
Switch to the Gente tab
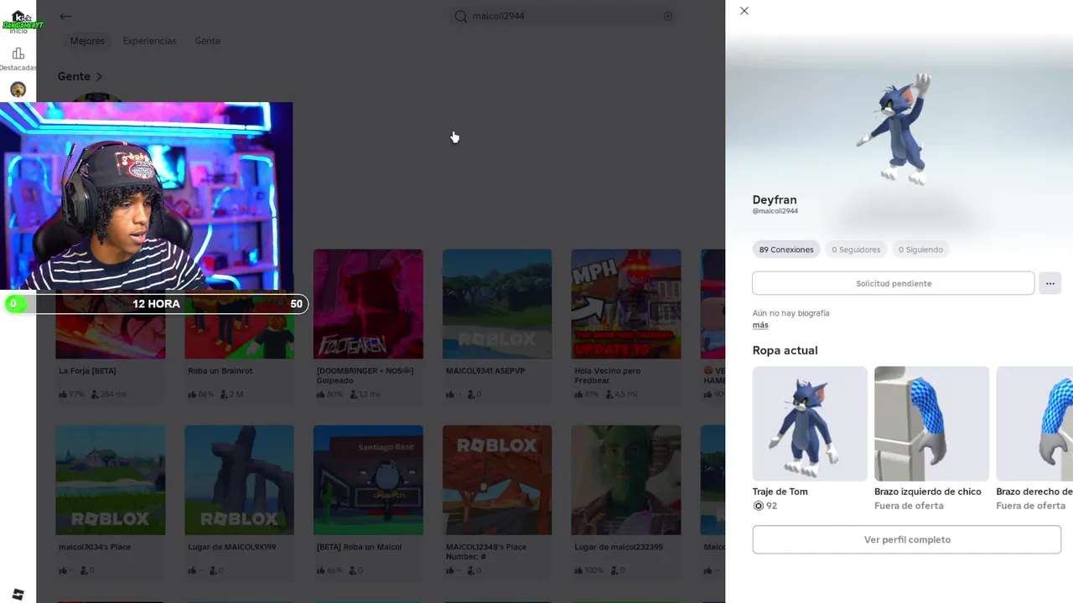click(x=207, y=41)
